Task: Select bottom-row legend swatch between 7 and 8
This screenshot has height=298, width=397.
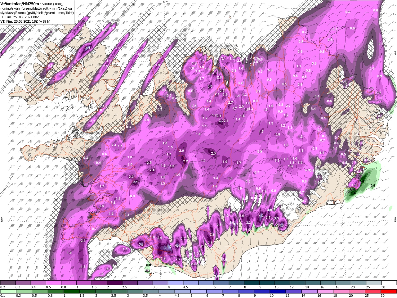Action: [230, 291]
